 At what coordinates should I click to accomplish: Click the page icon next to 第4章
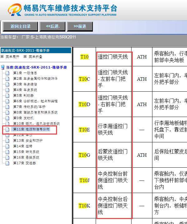[7, 90]
